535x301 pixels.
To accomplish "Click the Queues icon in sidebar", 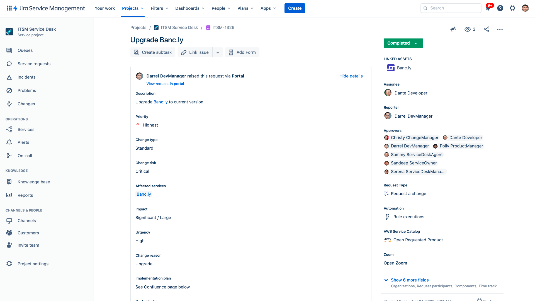I will pyautogui.click(x=9, y=50).
